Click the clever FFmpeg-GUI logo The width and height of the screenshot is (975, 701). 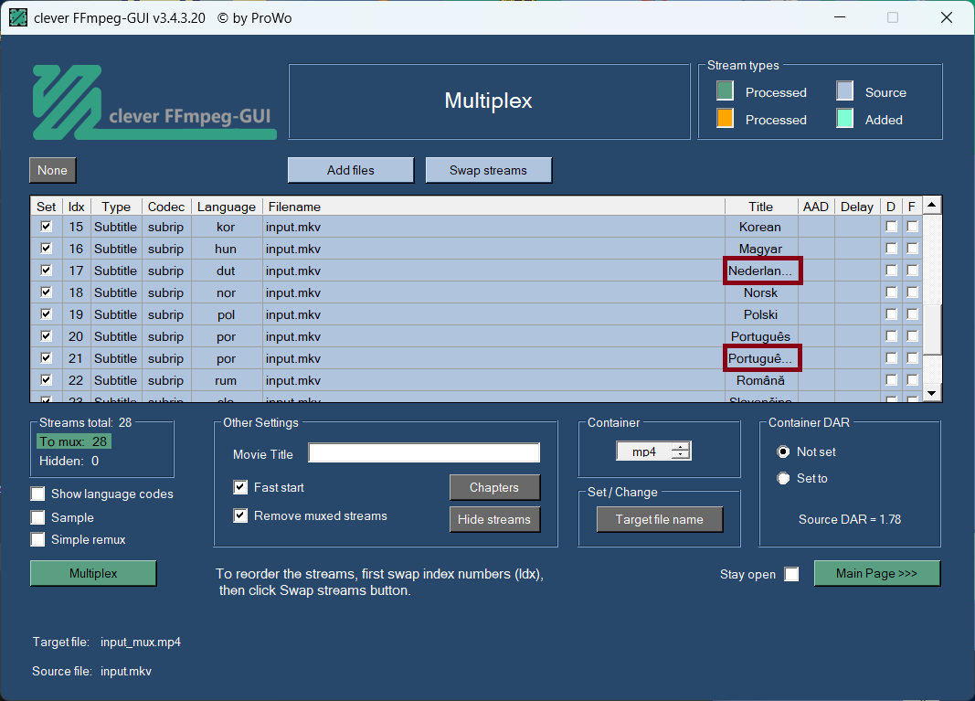pos(154,101)
